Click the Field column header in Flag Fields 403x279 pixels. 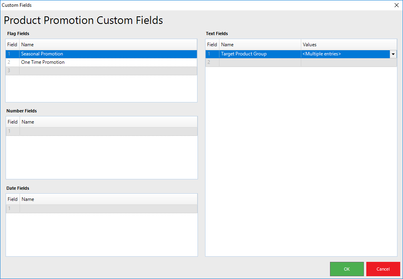click(x=12, y=45)
